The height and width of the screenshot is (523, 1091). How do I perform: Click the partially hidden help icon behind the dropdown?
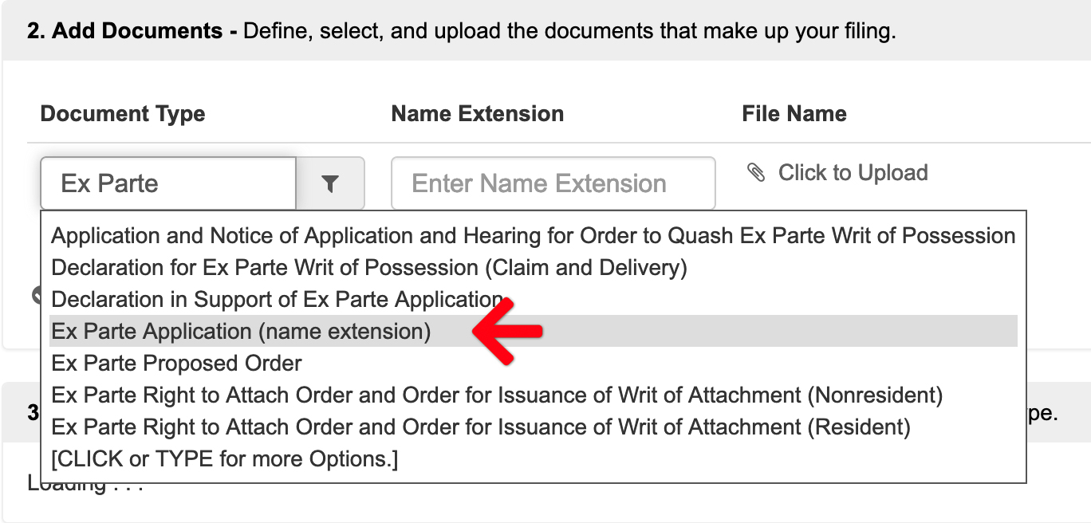(37, 295)
